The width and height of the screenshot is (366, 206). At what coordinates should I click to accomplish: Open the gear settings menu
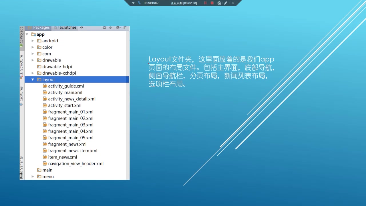pos(118,27)
